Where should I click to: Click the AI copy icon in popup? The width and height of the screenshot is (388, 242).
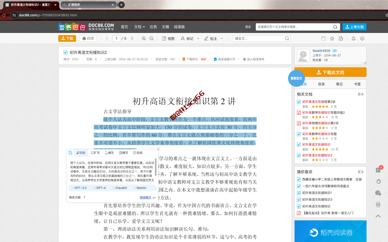point(70,153)
